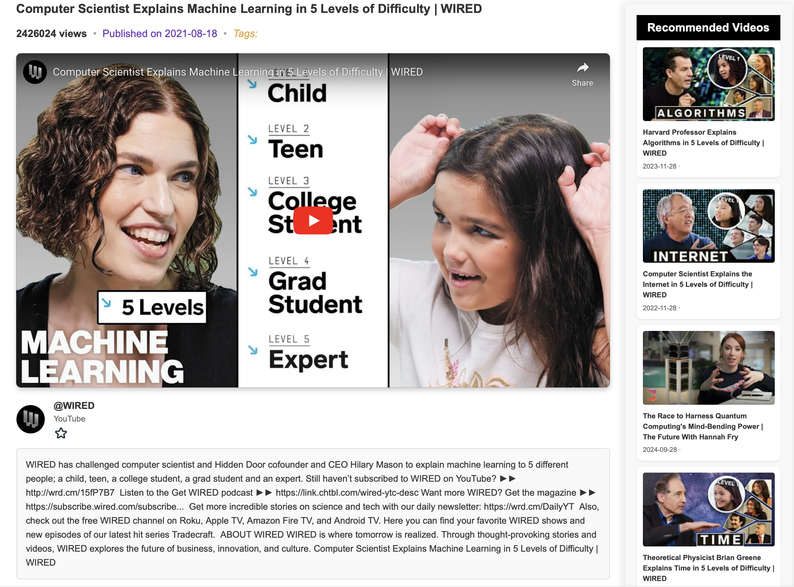794x587 pixels.
Task: Toggle the favorite star under @WIRED
Action: [x=61, y=433]
